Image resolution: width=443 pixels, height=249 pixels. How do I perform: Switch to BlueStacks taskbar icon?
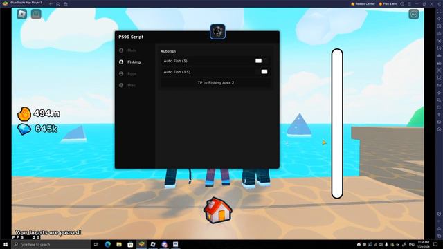pos(141,244)
